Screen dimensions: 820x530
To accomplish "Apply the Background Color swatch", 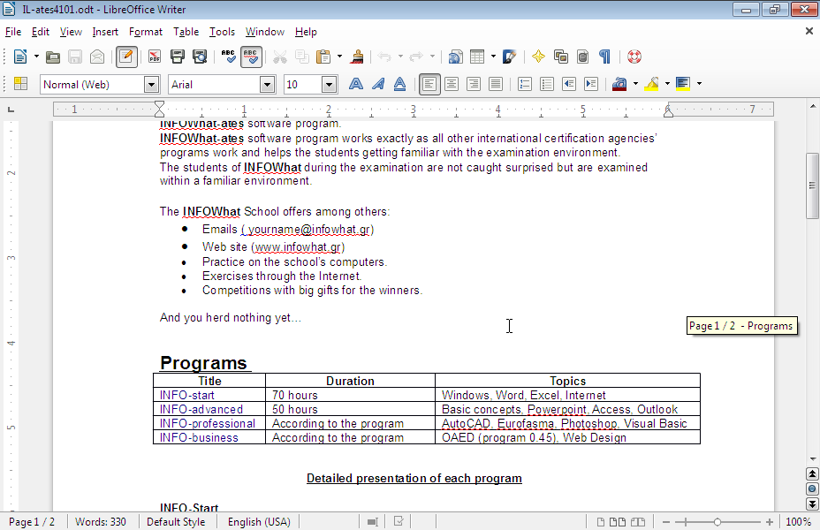I will pos(683,84).
